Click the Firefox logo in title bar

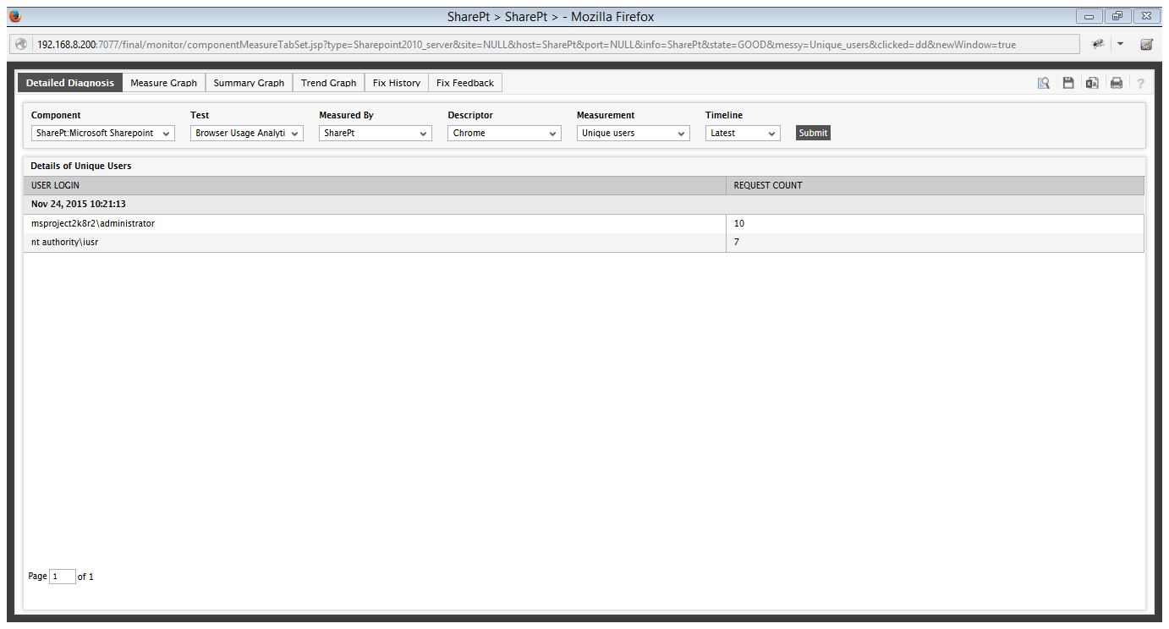tap(15, 16)
